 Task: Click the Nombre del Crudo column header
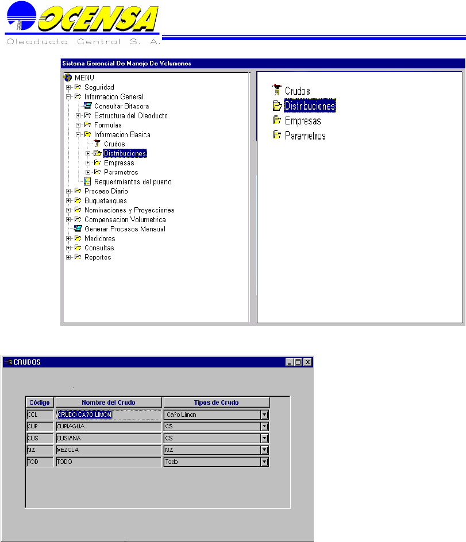[x=109, y=402]
